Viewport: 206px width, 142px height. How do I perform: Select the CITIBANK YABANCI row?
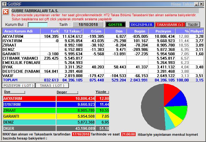coord(103,58)
